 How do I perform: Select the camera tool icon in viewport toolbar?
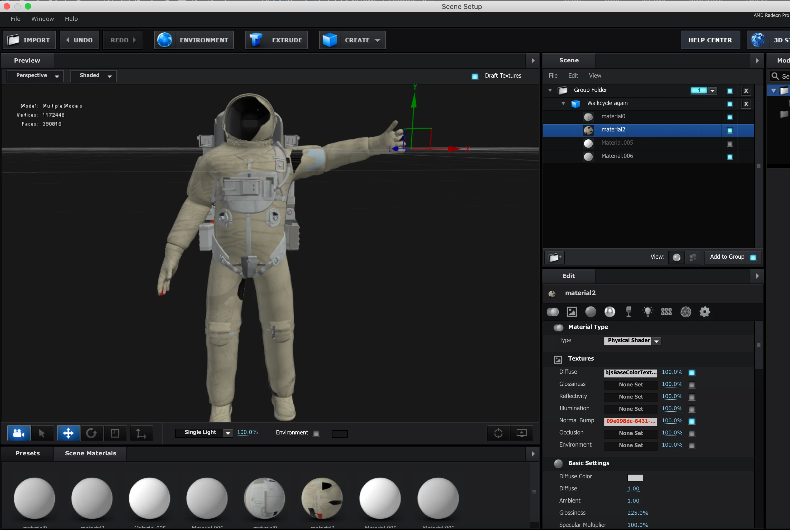[19, 433]
